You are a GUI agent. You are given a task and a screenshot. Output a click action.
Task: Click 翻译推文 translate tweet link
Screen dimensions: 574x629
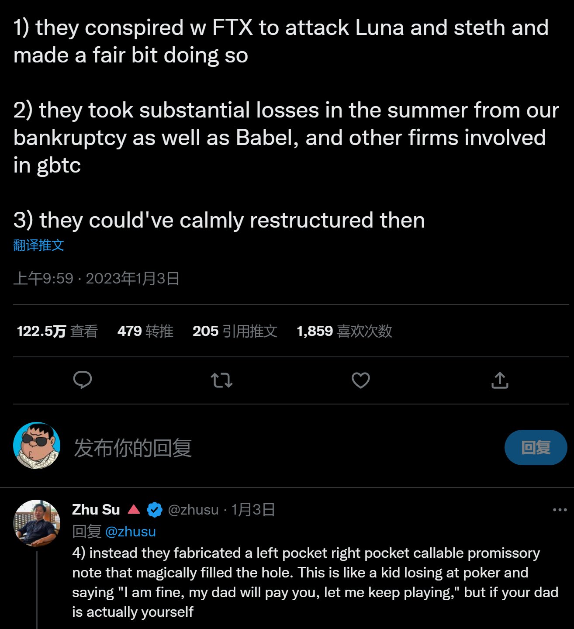pos(38,245)
